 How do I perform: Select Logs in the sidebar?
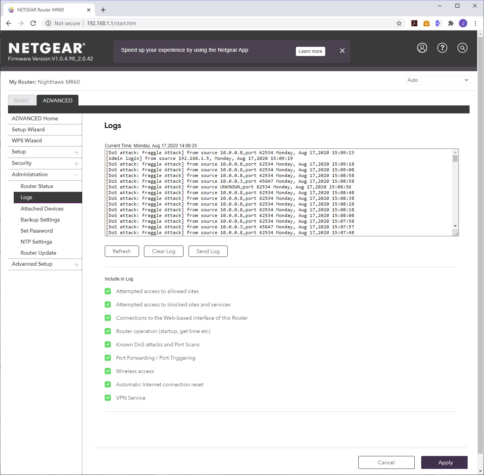(48, 197)
